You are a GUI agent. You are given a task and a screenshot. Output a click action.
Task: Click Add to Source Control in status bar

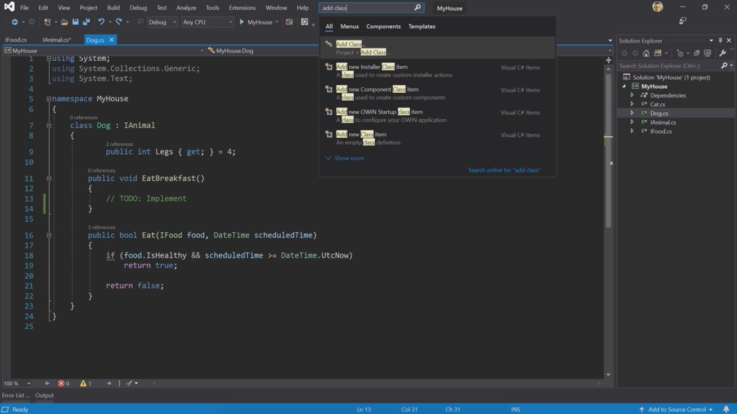tap(676, 409)
